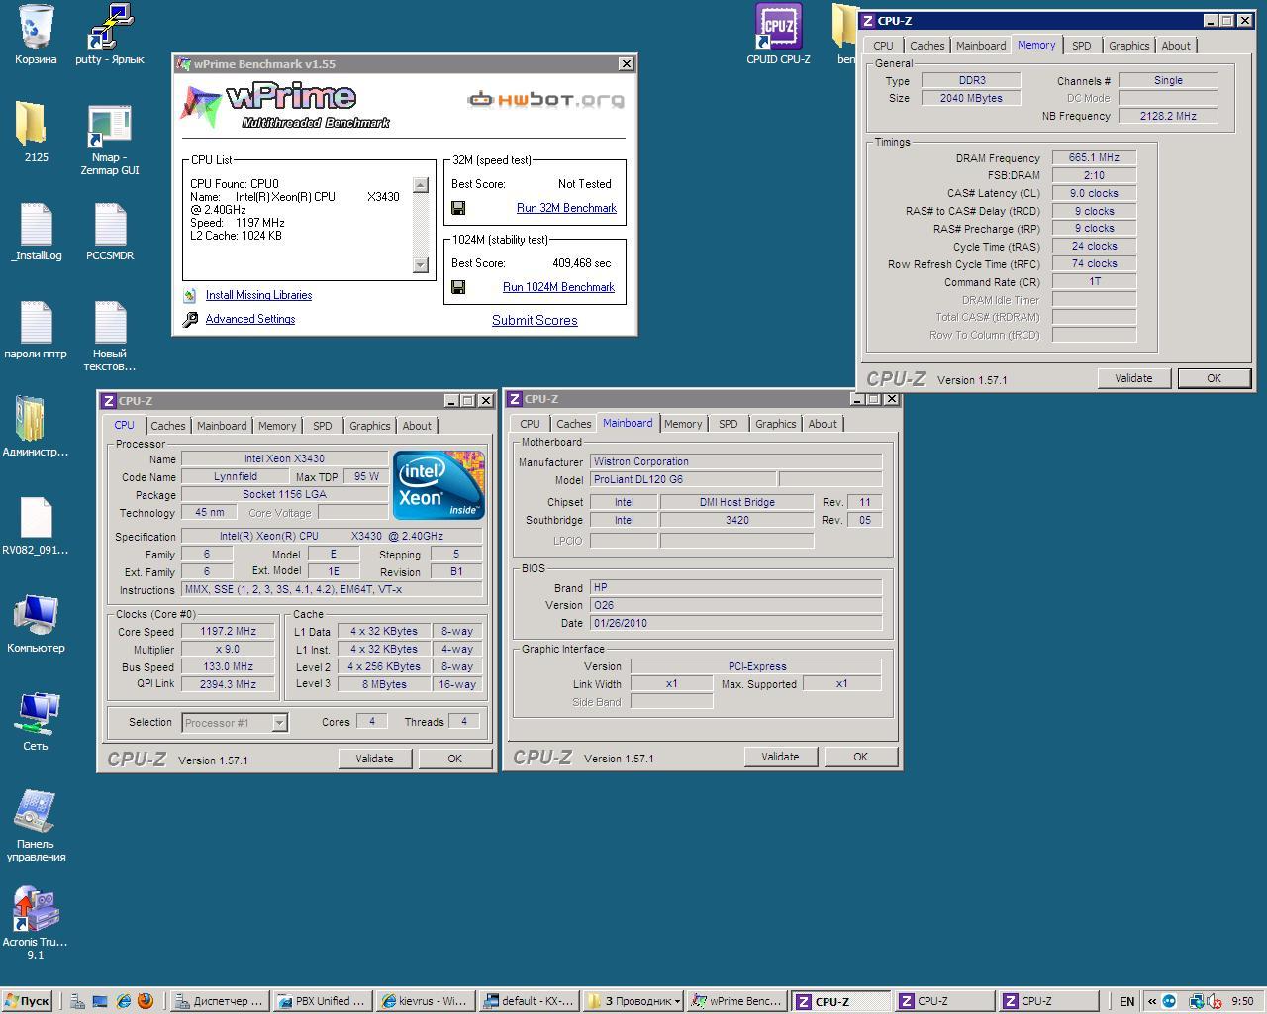
Task: Expand hidden system tray icons chevron
Action: pos(1152,1001)
